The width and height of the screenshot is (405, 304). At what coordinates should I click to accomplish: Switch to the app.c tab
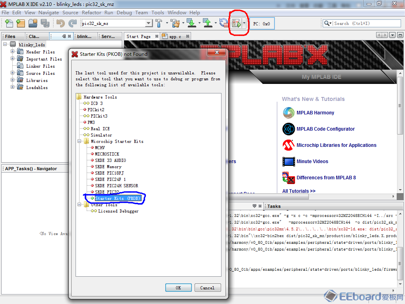(175, 36)
